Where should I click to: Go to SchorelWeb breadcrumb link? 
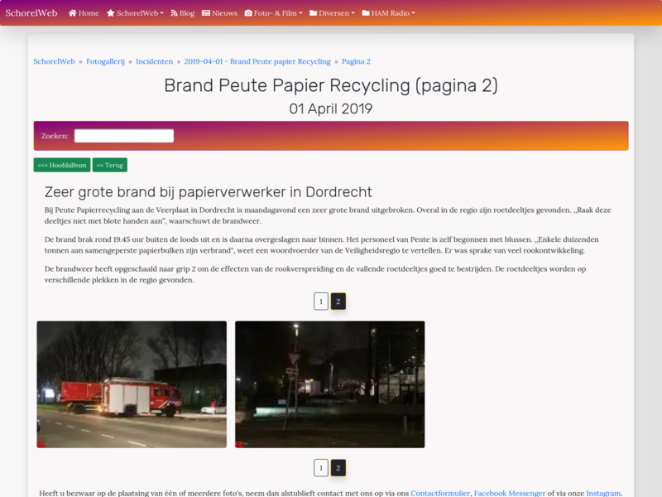pos(54,61)
